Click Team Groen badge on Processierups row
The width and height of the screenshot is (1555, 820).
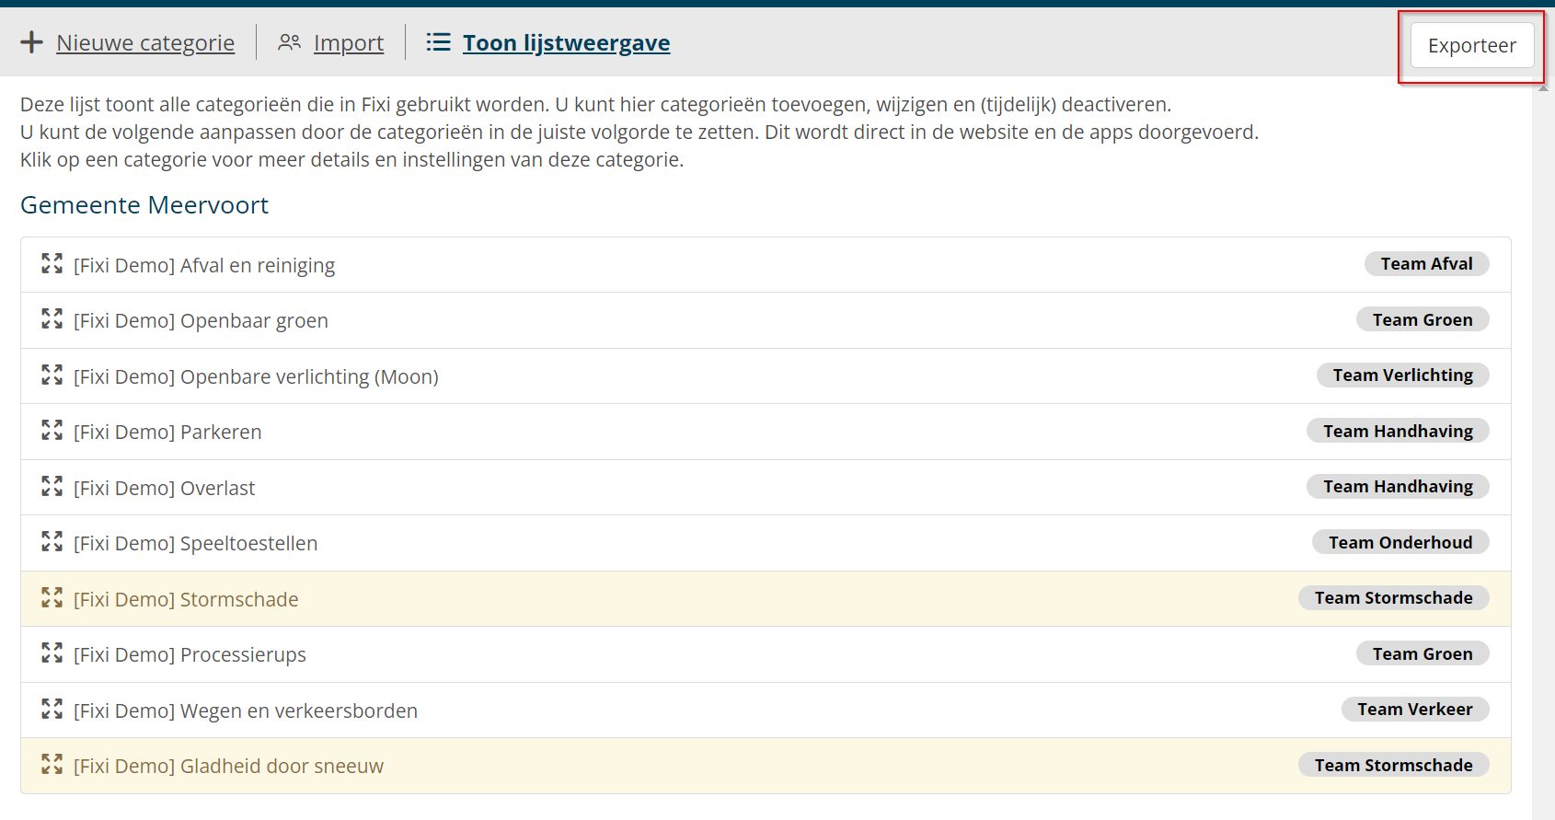click(x=1423, y=653)
